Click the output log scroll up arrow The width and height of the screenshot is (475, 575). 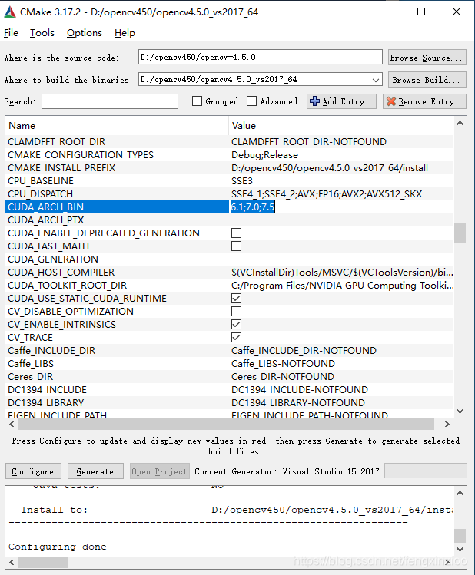460,493
